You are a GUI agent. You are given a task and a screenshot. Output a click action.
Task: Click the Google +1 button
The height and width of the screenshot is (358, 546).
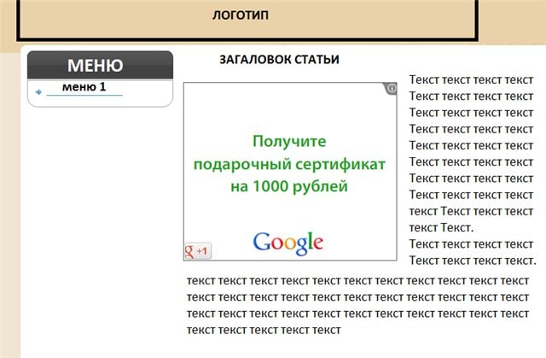coord(198,250)
